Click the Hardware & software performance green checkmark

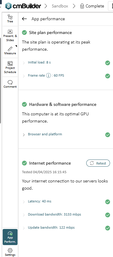click(x=24, y=104)
